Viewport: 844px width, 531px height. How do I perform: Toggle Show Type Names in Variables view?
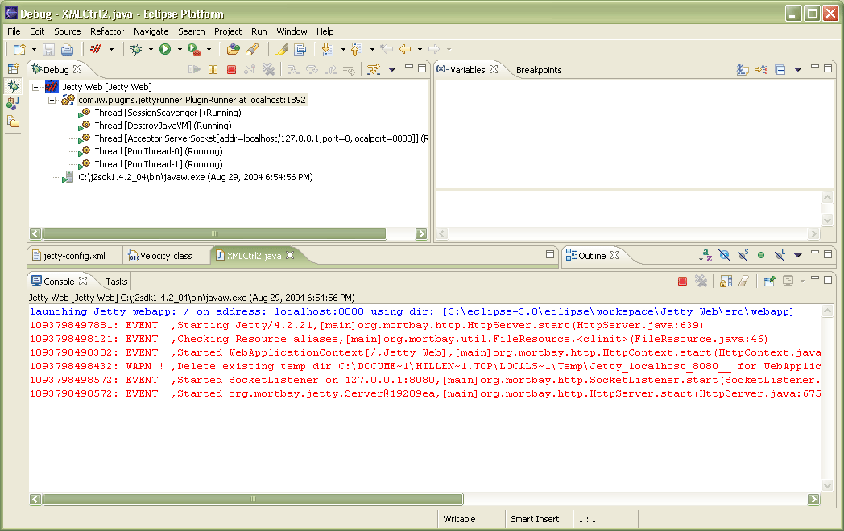(x=743, y=70)
